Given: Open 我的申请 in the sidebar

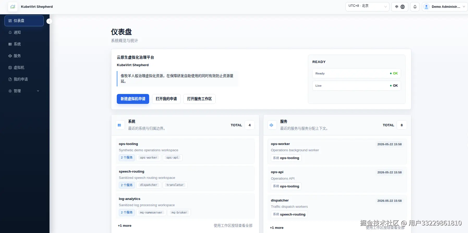Looking at the screenshot, I should tap(24, 79).
